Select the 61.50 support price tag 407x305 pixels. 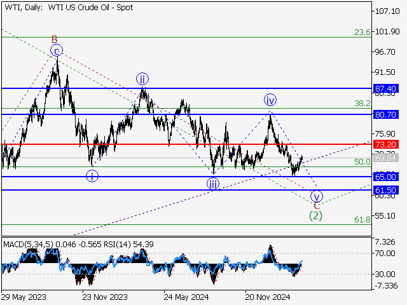pos(387,190)
